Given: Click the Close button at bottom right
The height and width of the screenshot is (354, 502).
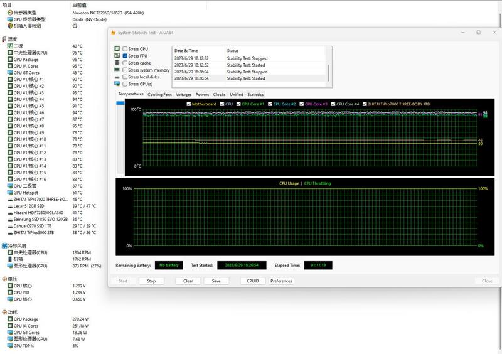Looking at the screenshot, I should 487,281.
